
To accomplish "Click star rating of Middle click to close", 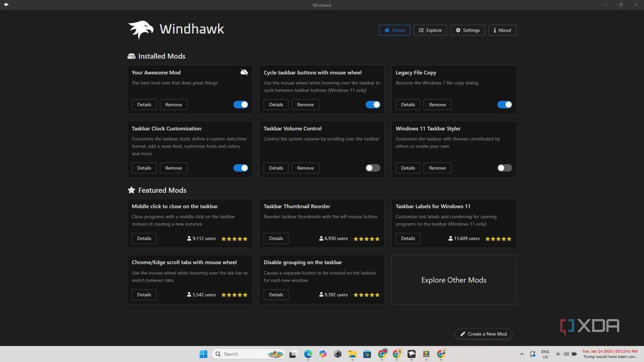I will [x=234, y=239].
